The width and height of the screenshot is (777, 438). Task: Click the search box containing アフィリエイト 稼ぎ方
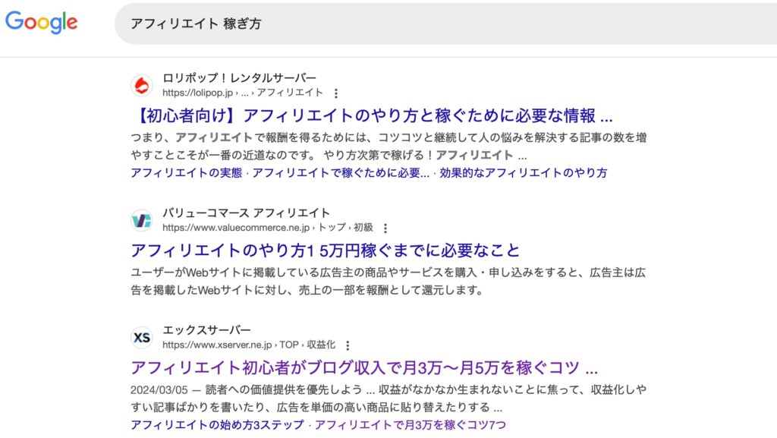click(x=440, y=24)
